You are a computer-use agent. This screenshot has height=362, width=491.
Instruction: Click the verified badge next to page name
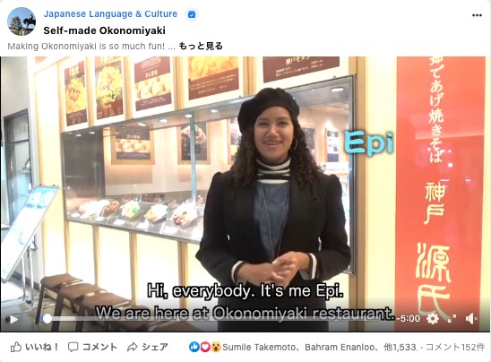(x=192, y=14)
